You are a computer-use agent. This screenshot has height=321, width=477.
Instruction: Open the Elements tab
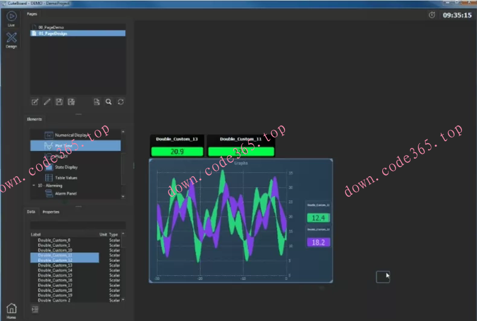[34, 119]
